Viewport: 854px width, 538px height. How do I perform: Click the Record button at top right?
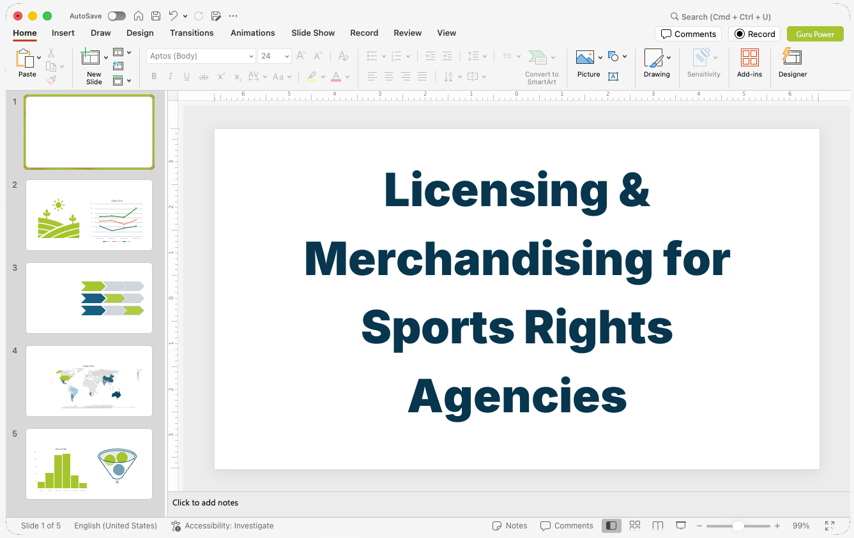pos(754,34)
